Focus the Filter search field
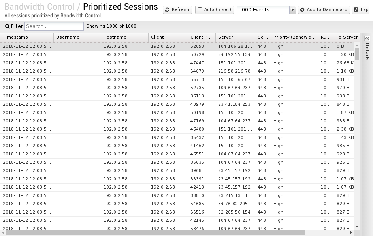This screenshot has width=373, height=236. coord(54,26)
